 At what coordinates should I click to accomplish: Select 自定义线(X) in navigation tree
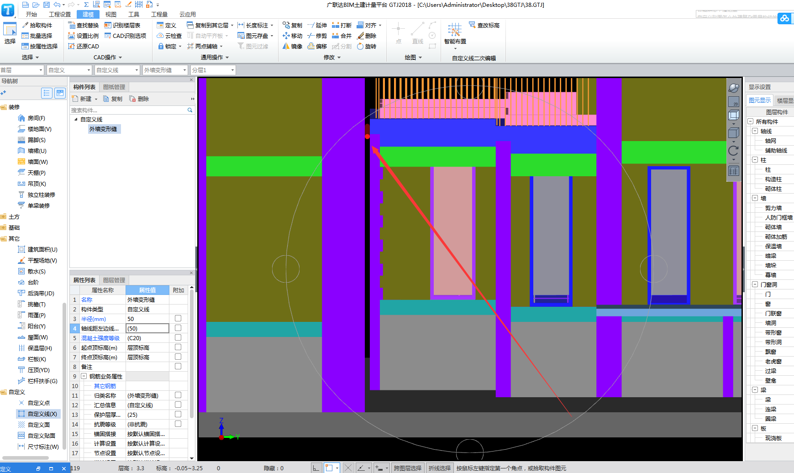coord(38,414)
